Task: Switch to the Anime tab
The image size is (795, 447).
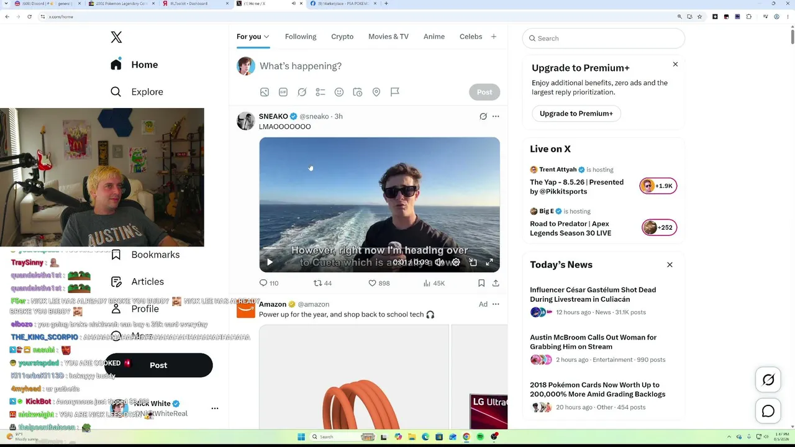Action: (x=434, y=37)
